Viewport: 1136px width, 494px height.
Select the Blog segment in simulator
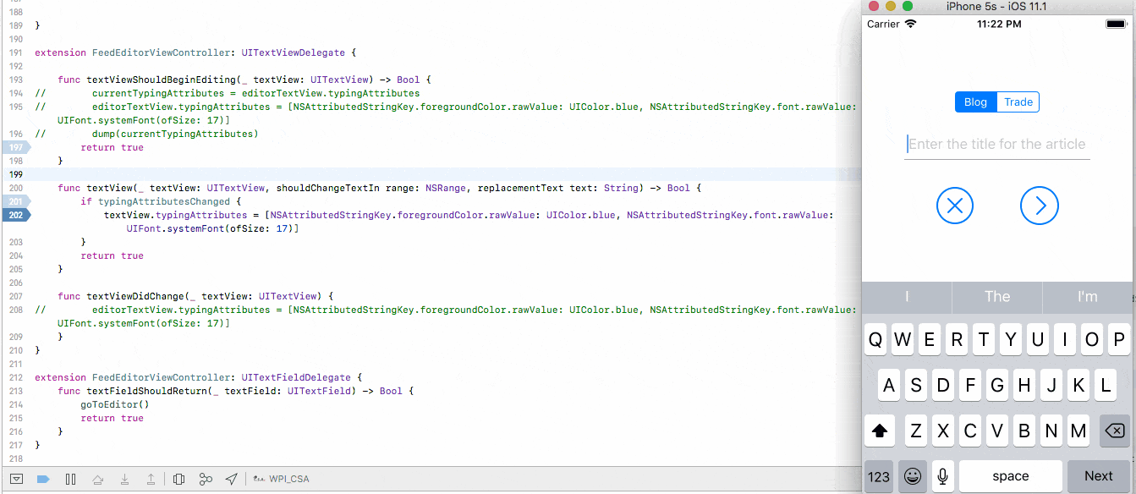tap(976, 102)
